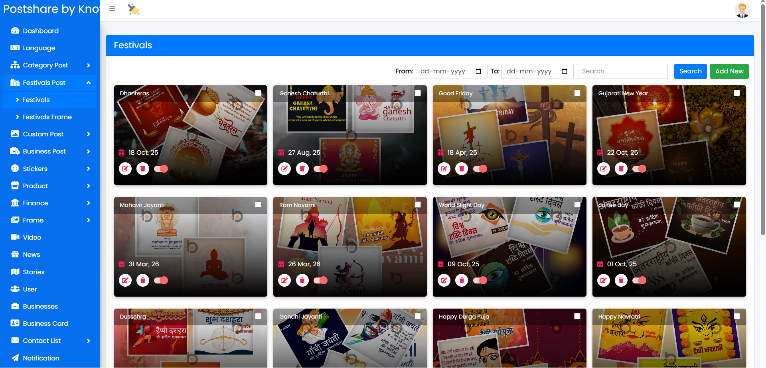
Task: Edit the Mahavir Jayanti festival
Action: pyautogui.click(x=125, y=280)
